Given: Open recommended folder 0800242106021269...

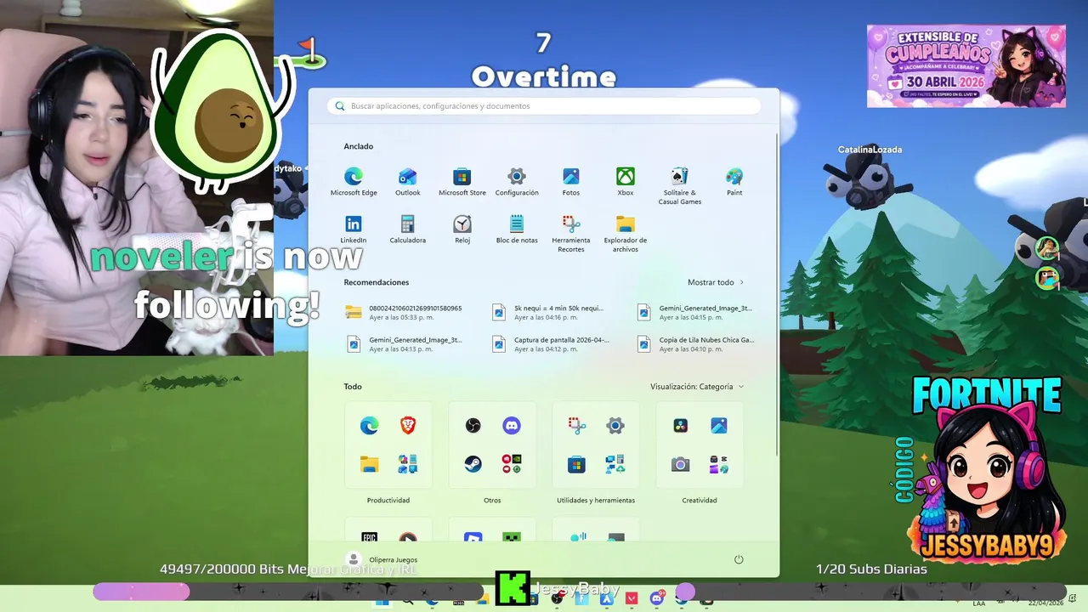Looking at the screenshot, I should point(405,312).
